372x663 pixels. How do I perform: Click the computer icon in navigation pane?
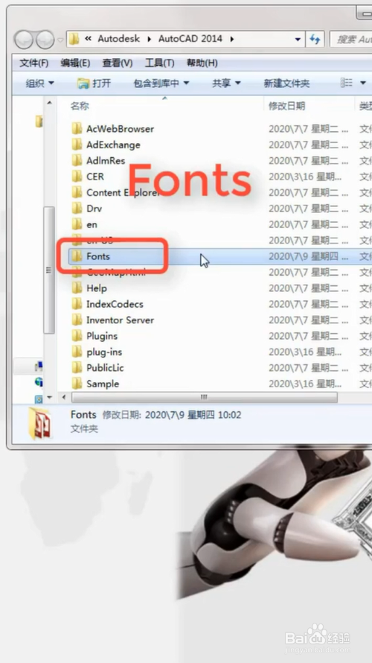pyautogui.click(x=39, y=365)
